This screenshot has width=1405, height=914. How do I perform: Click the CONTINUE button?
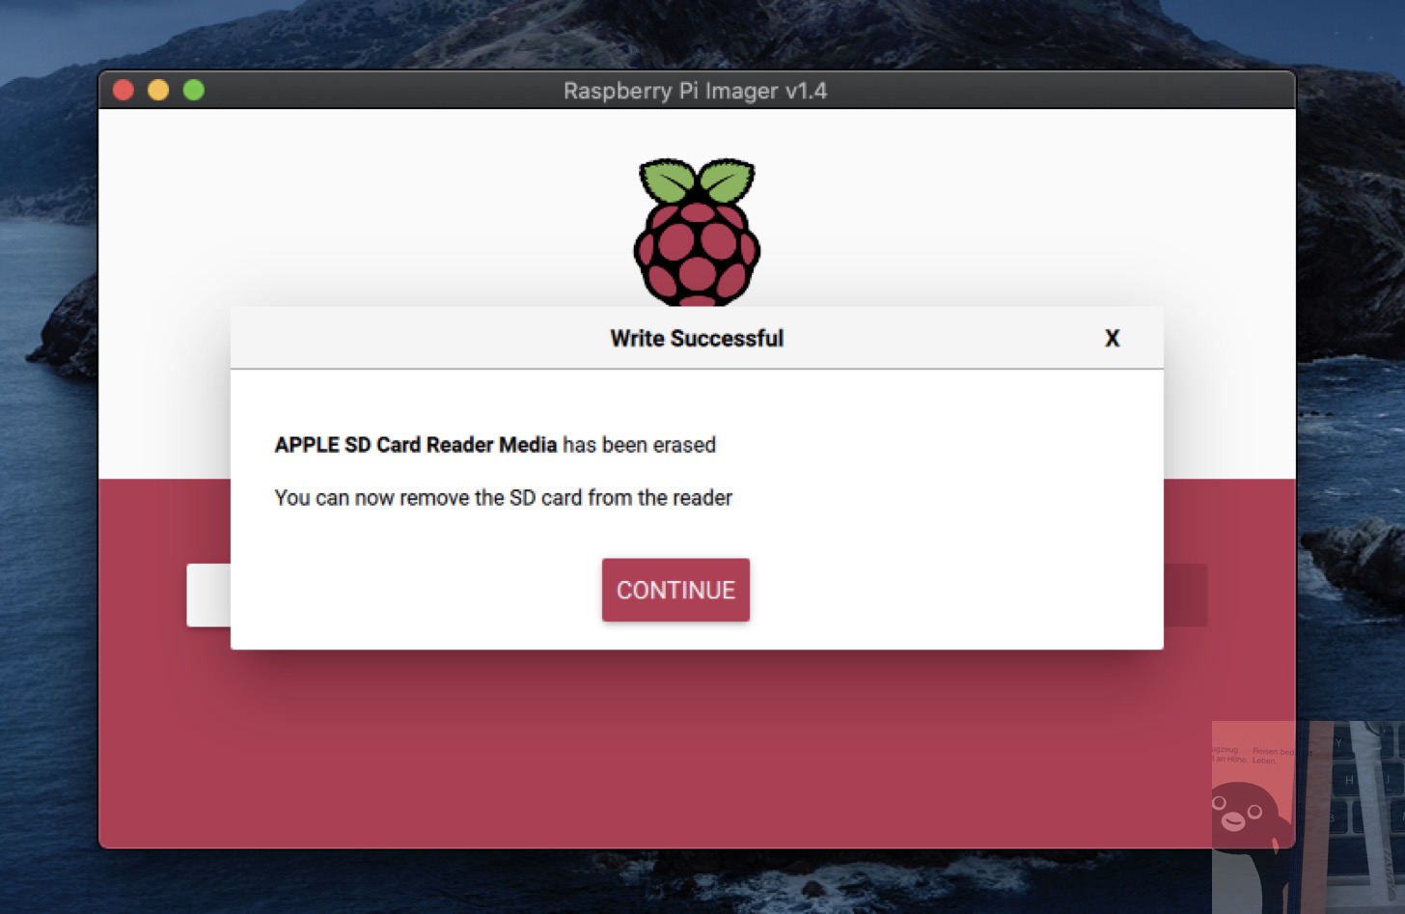[x=675, y=590]
